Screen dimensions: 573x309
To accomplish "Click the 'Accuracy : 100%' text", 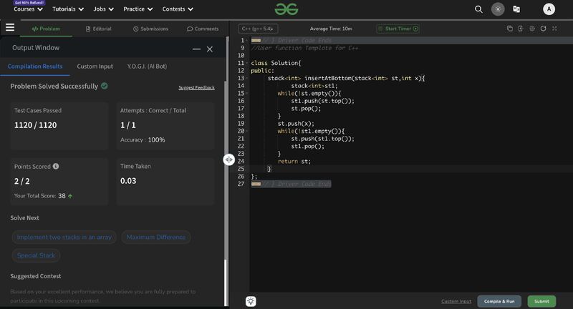I will click(143, 139).
